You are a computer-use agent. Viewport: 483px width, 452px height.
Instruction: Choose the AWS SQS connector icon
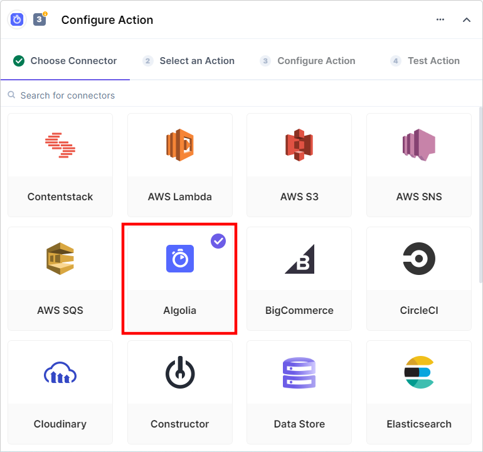60,259
